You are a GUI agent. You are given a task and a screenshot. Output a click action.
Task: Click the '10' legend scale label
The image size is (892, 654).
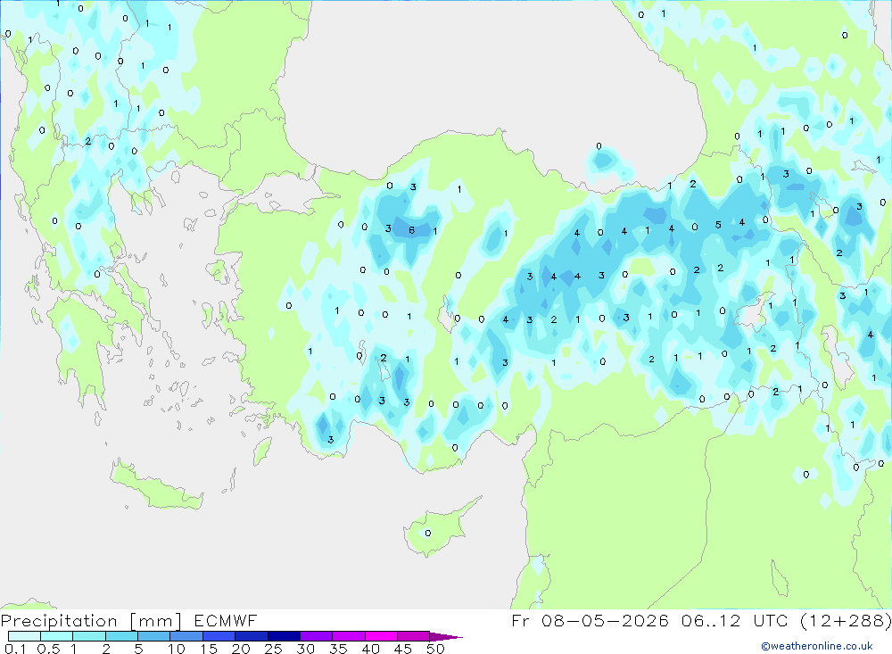coord(177,649)
